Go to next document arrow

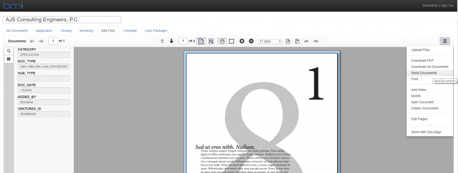[x=41, y=41]
